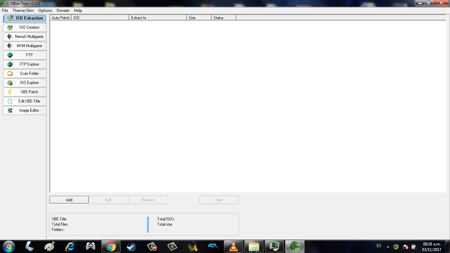Click the Folders: label
The height and width of the screenshot is (253, 450).
coord(58,230)
